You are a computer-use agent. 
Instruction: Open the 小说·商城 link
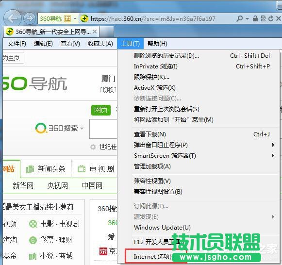(56, 256)
